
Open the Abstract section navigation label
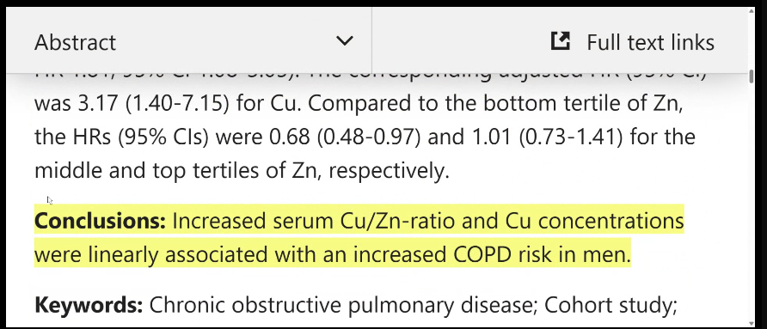pyautogui.click(x=76, y=43)
